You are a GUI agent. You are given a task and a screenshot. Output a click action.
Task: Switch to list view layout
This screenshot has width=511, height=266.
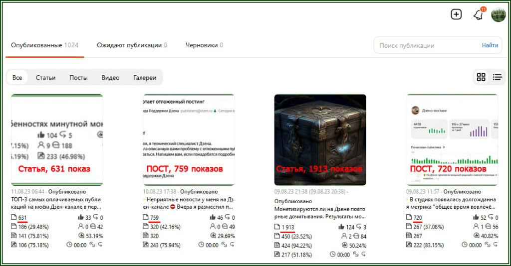point(498,77)
